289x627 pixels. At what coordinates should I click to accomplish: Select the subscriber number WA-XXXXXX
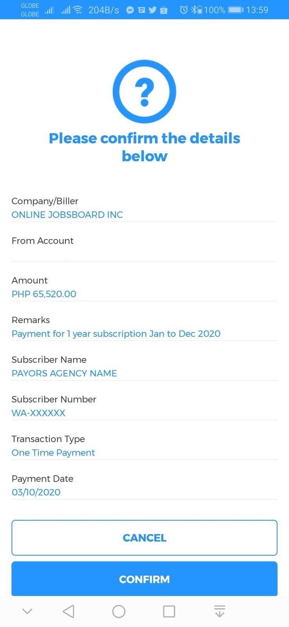(x=38, y=413)
